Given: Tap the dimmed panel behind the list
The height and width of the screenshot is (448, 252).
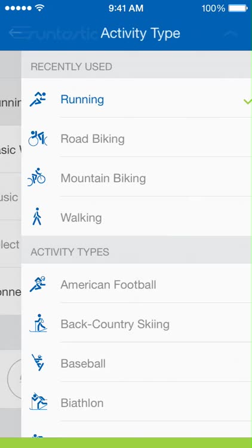Looking at the screenshot, I should pyautogui.click(x=11, y=244).
